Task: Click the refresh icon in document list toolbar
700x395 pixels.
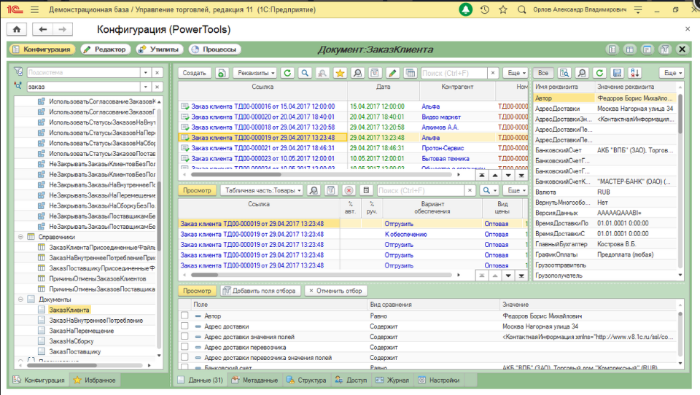Action: (287, 73)
